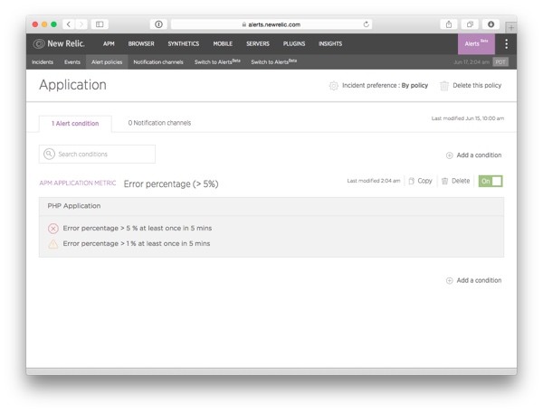Open a new tab with plus button
Viewport: 543px width, 413px height.
tap(511, 27)
